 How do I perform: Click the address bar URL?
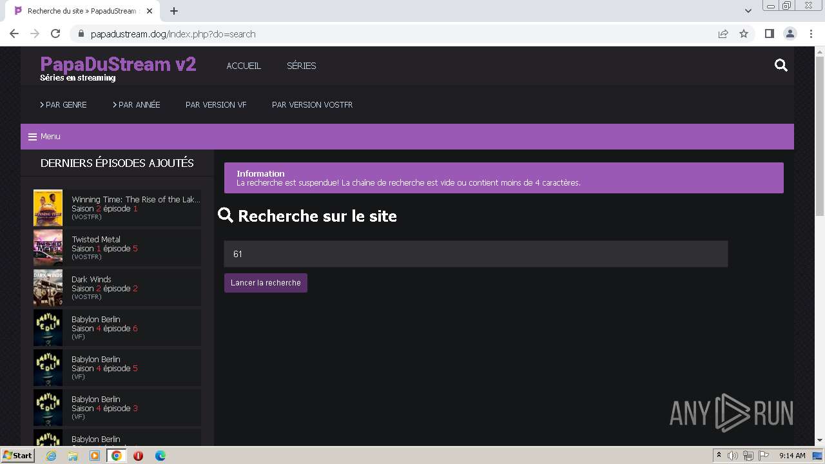coord(173,34)
